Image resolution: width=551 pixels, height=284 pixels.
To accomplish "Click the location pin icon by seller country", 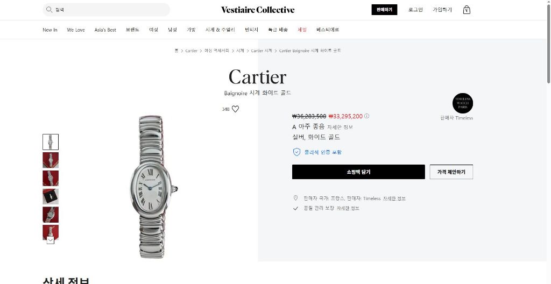I will (x=295, y=198).
